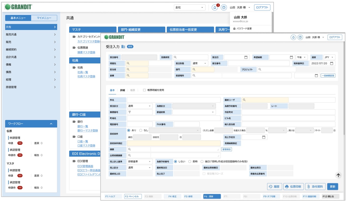Open calendar picker for 売上予定日 field
Screen dimensions: 347x202
(x=264, y=137)
